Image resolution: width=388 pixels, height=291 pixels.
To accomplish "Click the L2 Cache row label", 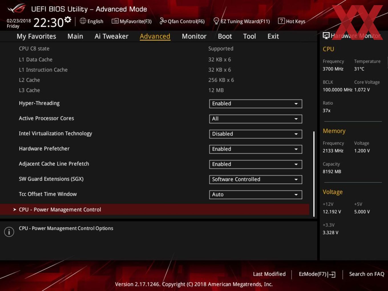I will [29, 80].
